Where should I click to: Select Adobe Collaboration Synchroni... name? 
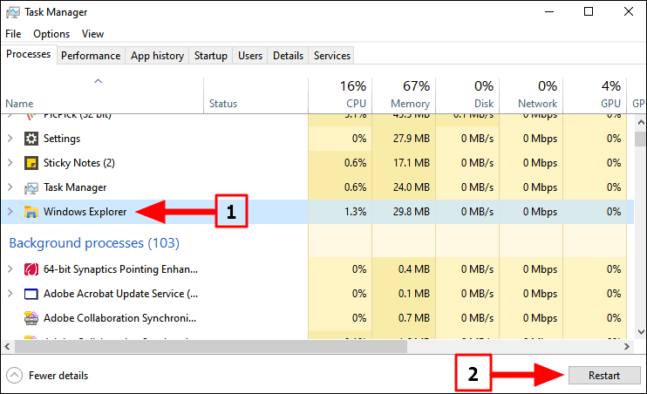pyautogui.click(x=120, y=318)
